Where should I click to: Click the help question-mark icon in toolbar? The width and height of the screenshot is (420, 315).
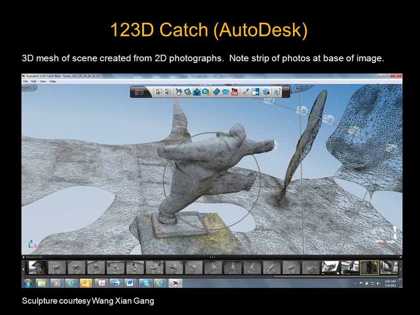[276, 92]
